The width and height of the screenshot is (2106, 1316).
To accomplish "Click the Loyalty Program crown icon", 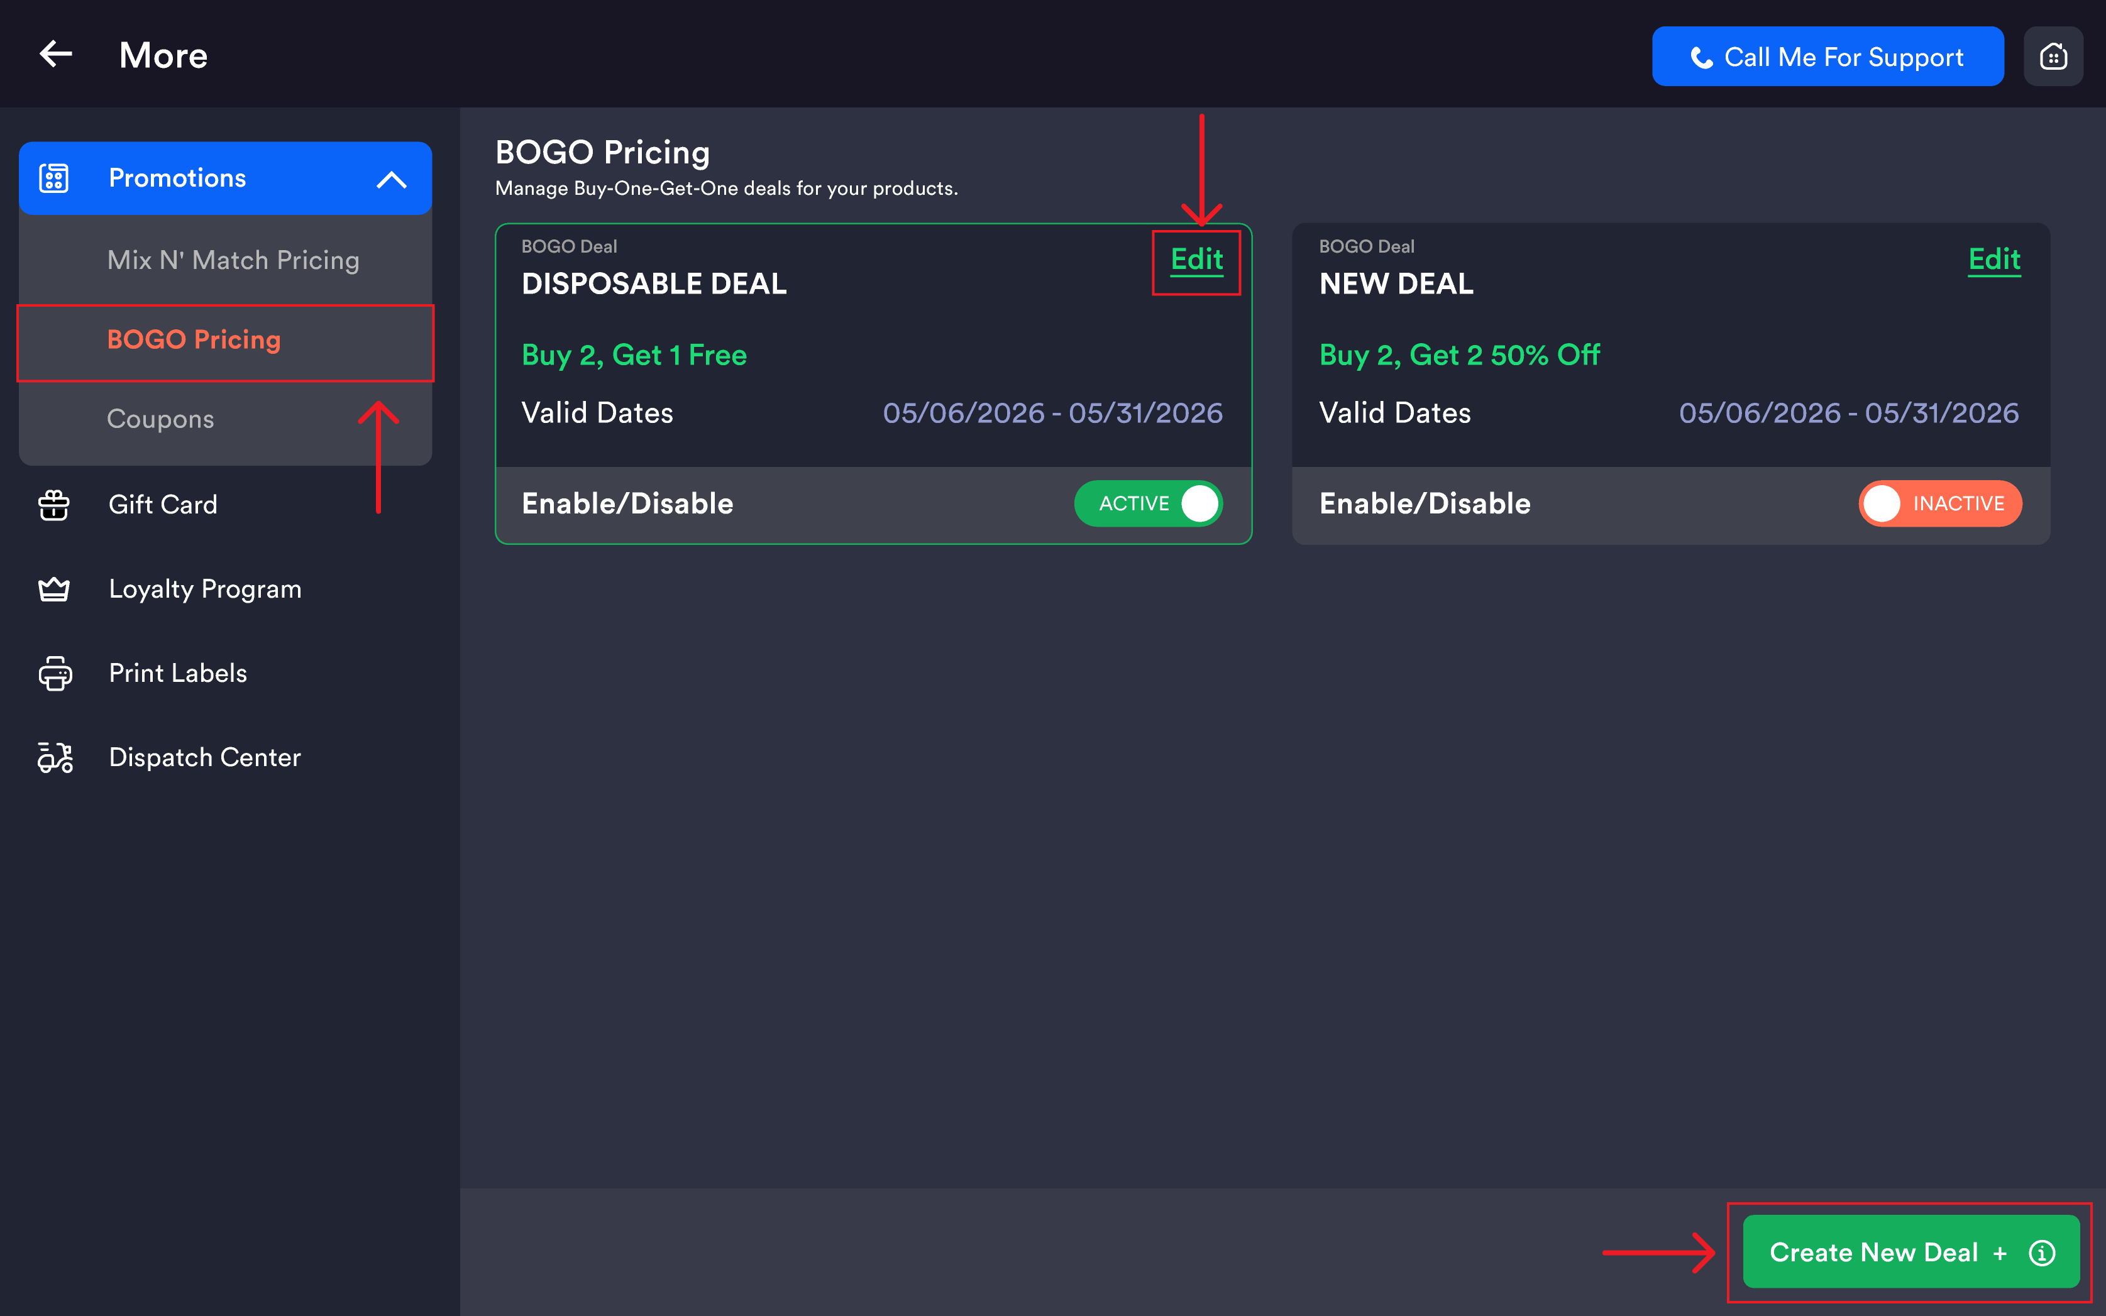I will (54, 589).
